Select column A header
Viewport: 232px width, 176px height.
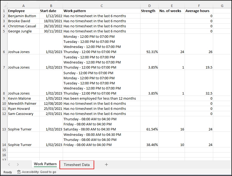coord(23,6)
